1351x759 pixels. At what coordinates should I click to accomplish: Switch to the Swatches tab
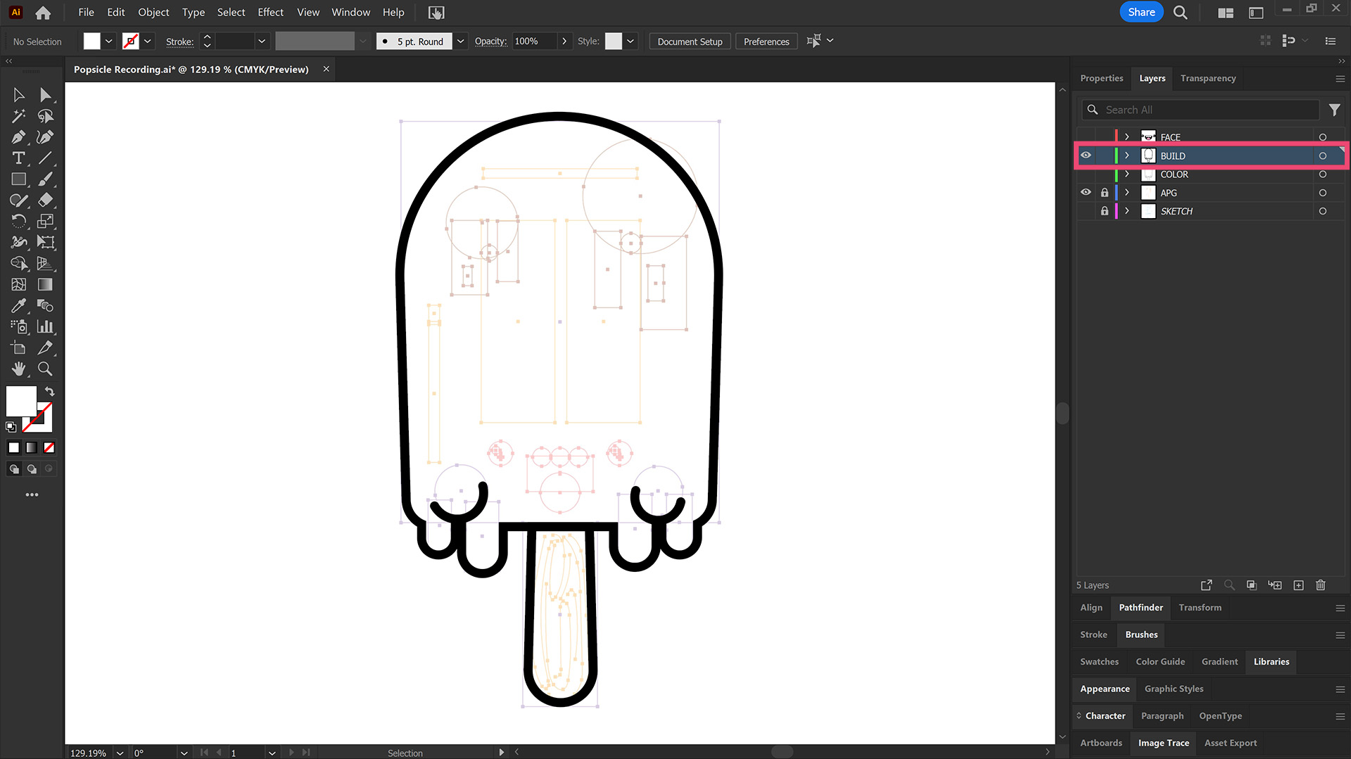(1099, 662)
